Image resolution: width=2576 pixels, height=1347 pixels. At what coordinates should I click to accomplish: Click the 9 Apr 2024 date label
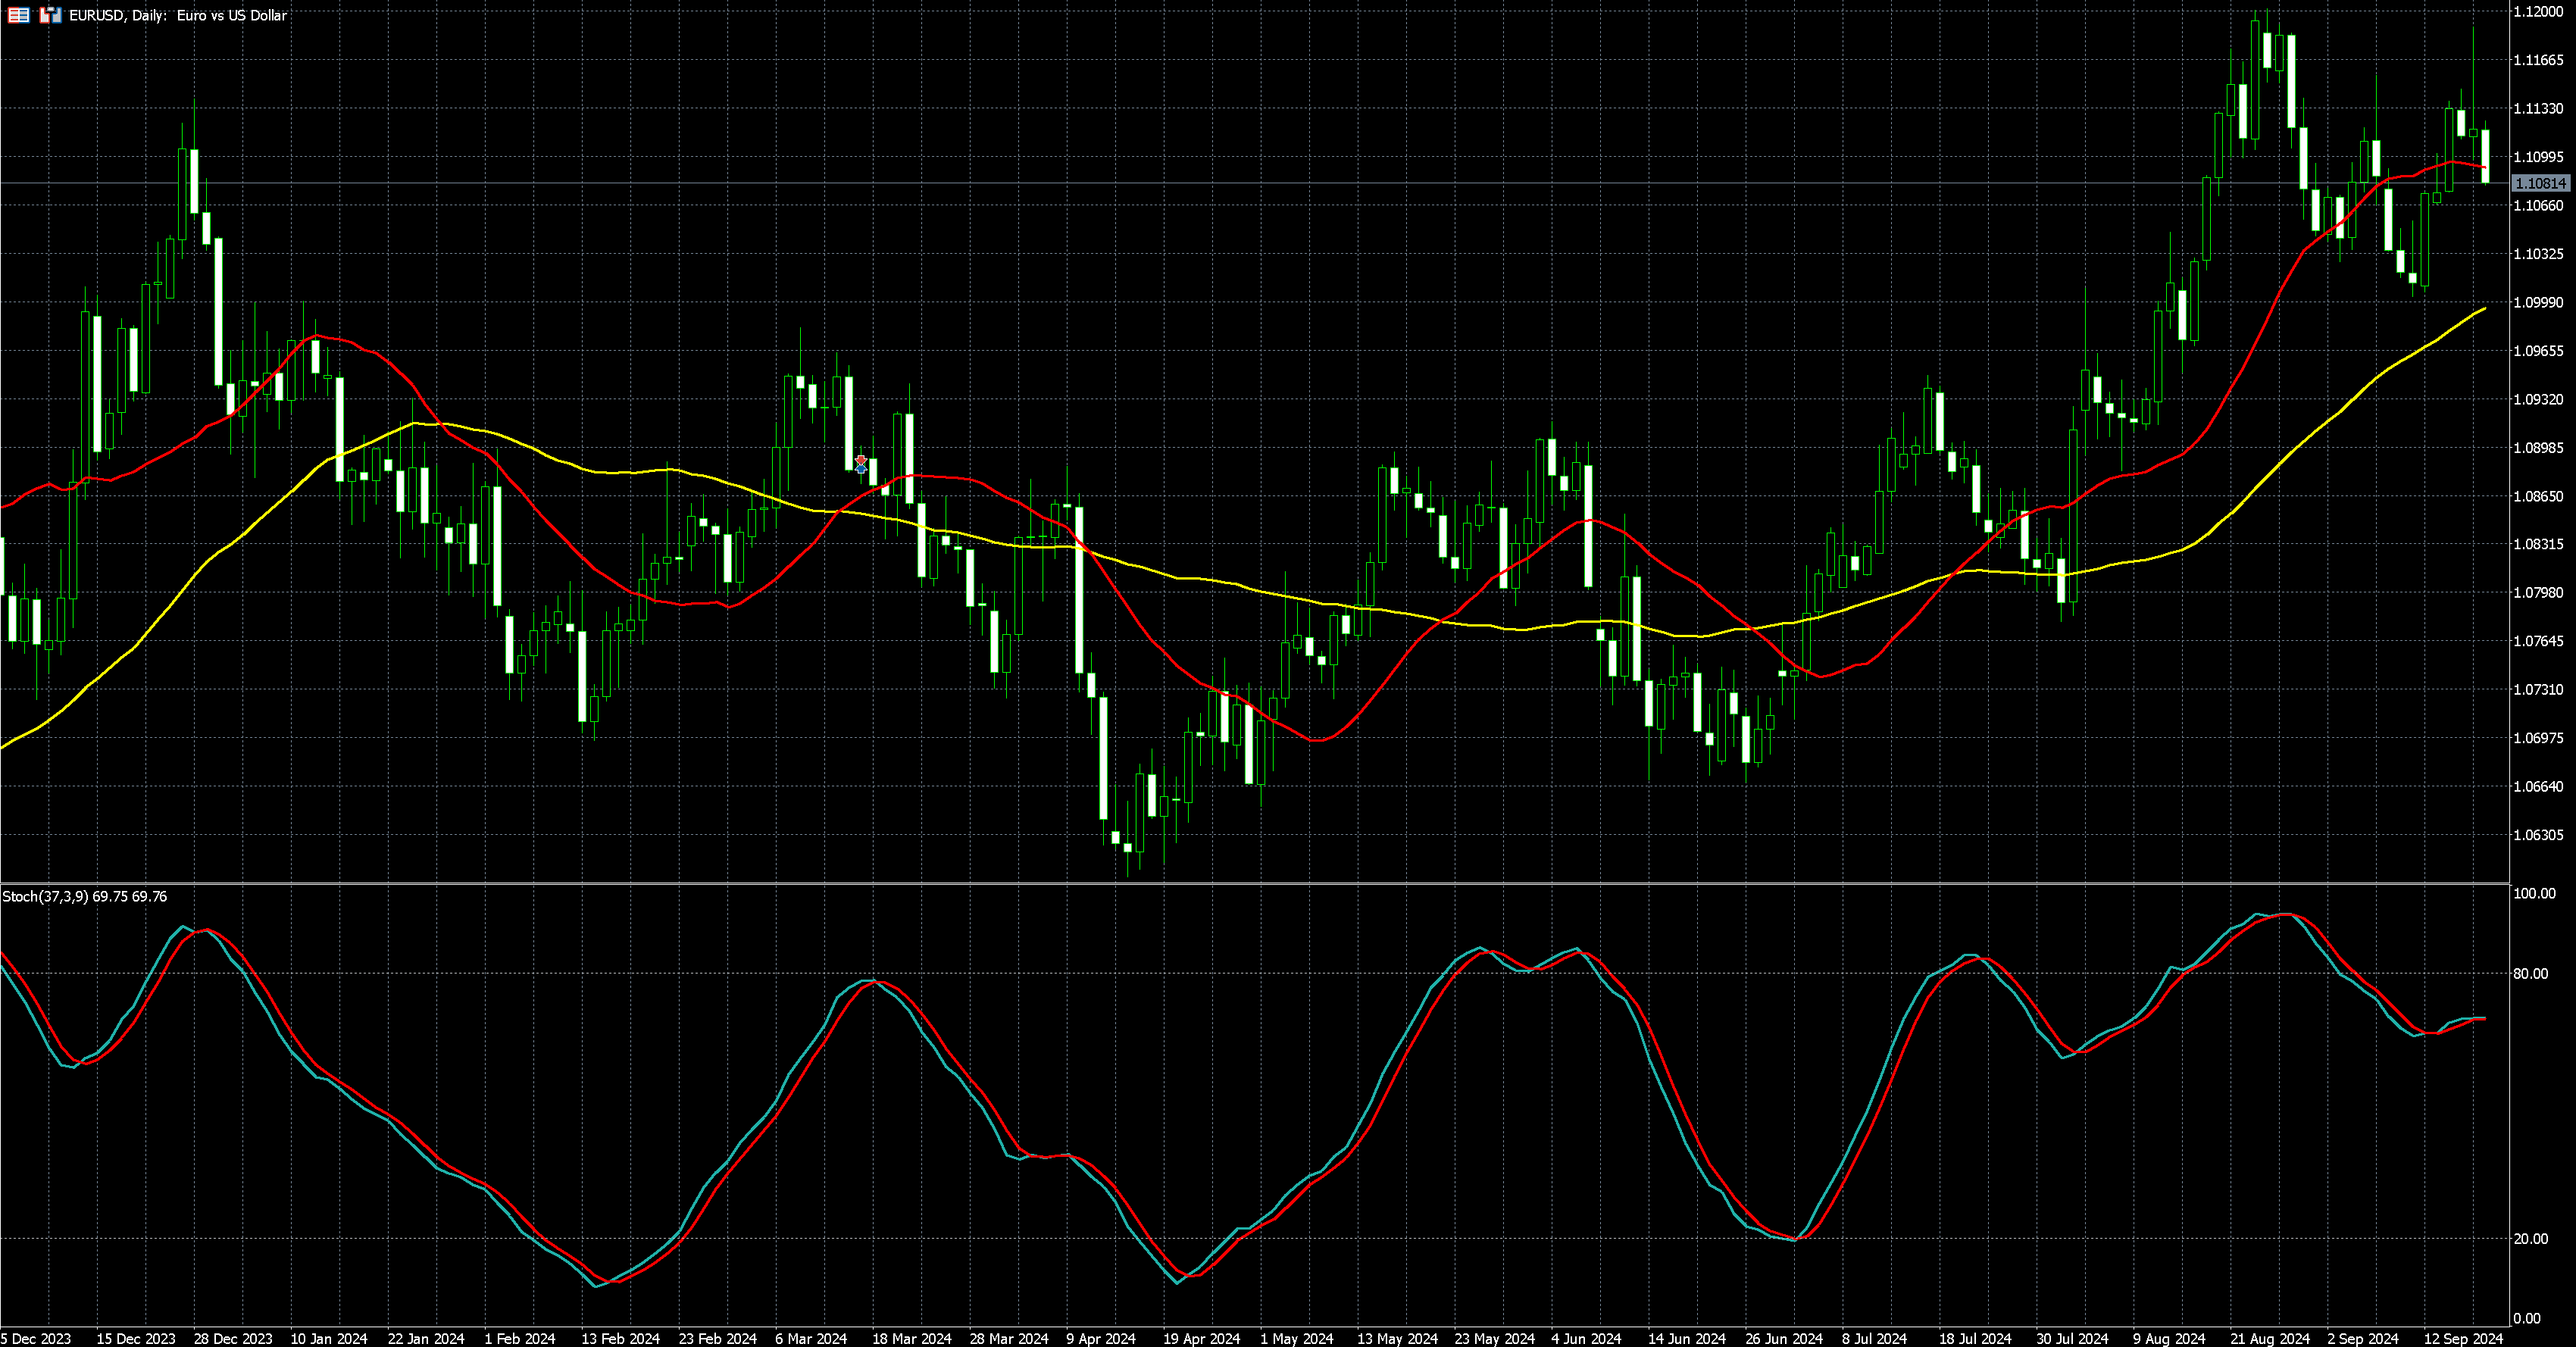[1100, 1338]
